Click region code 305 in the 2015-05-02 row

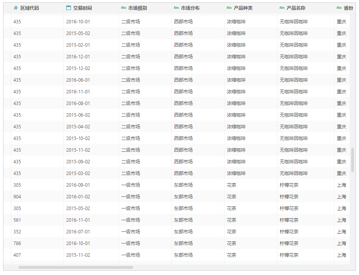coord(17,208)
